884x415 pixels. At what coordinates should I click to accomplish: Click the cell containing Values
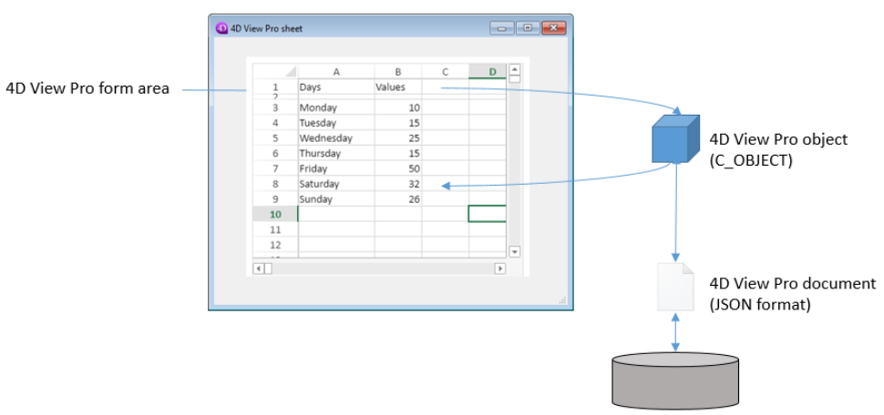pyautogui.click(x=398, y=86)
